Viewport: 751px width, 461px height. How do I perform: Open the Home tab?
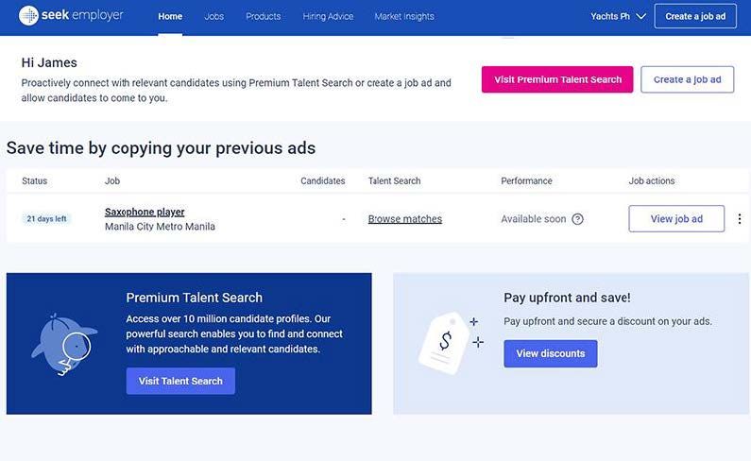170,16
